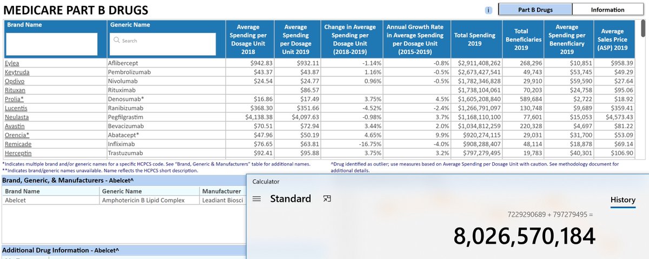Sort by Average Spending per Dosage Unit 2018
Screen dimensions: 649x259
248,39
